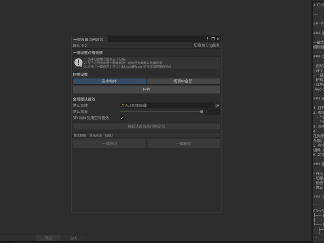Close the 一键设置点击音效 window
The width and height of the screenshot is (324, 243).
[x=218, y=39]
